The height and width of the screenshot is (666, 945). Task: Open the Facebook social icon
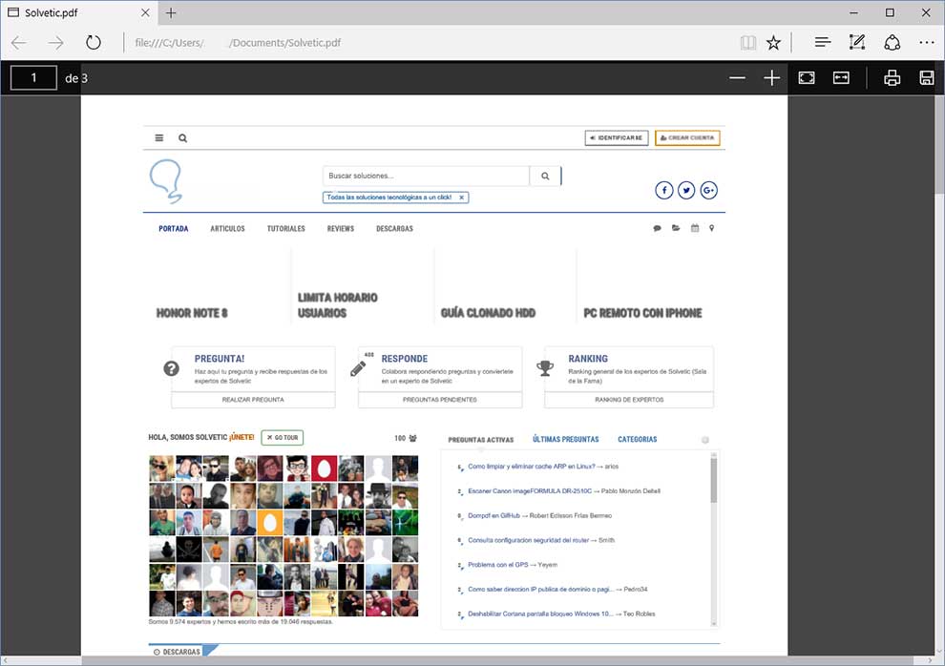664,190
